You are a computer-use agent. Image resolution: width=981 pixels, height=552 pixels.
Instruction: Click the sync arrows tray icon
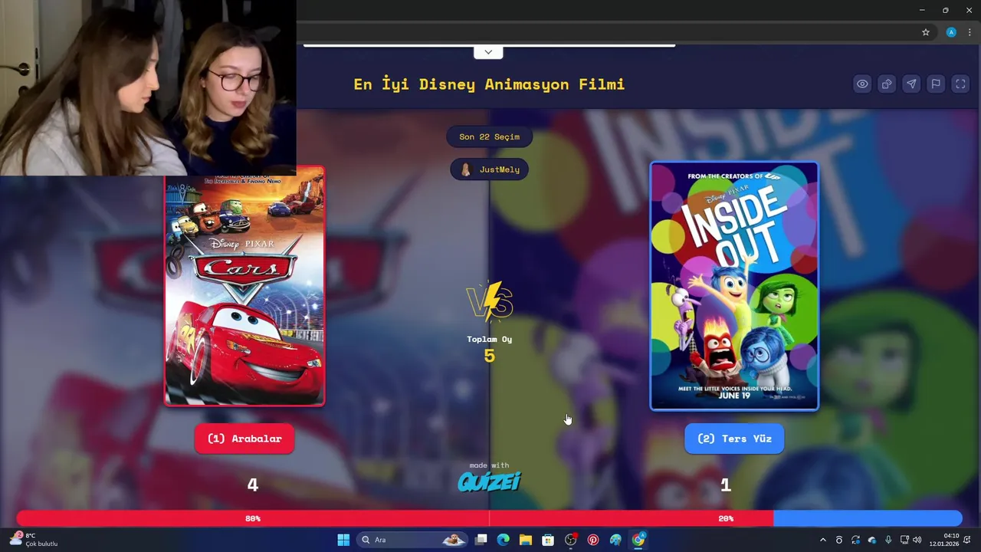[x=855, y=540]
